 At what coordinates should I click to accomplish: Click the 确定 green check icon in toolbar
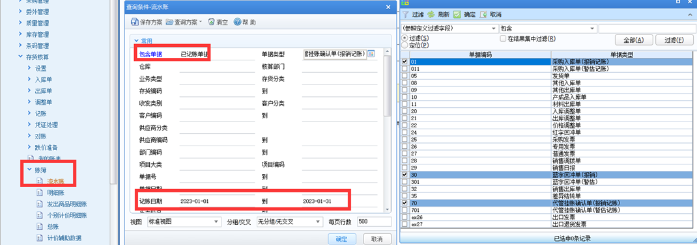click(457, 14)
